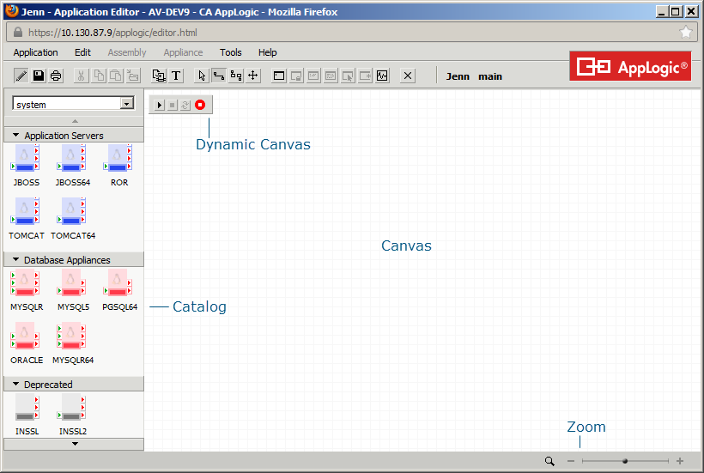Toggle the connection line tool

(219, 76)
